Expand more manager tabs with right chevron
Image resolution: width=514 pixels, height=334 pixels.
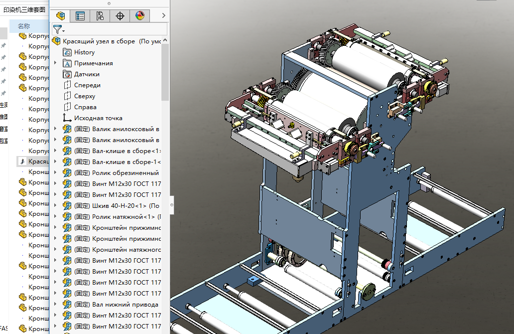tap(163, 16)
